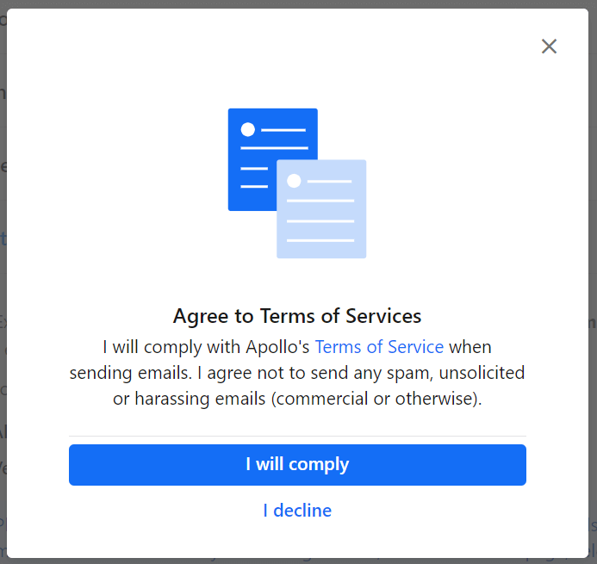597x564 pixels.
Task: Click the dimmed backdrop left of dialog
Action: tap(3, 282)
